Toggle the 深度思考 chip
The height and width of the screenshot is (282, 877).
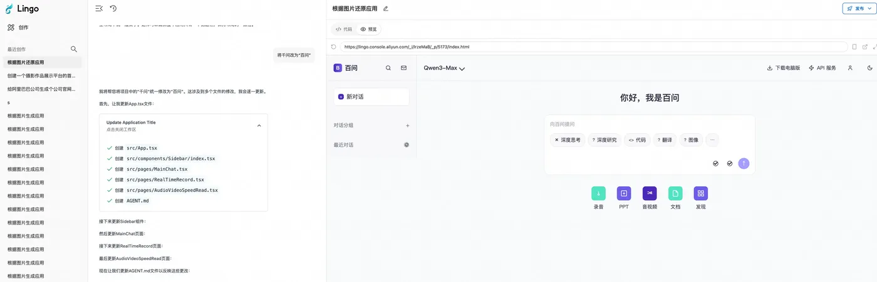(568, 140)
